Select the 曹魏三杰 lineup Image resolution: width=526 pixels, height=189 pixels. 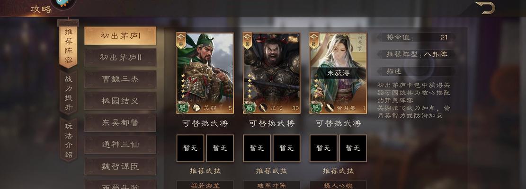tap(120, 79)
